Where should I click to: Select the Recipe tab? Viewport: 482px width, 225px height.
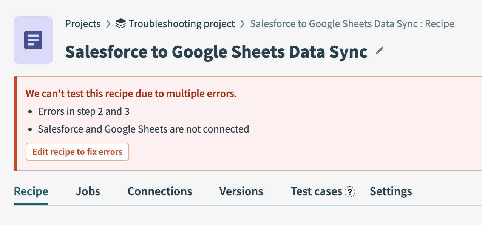click(x=31, y=191)
